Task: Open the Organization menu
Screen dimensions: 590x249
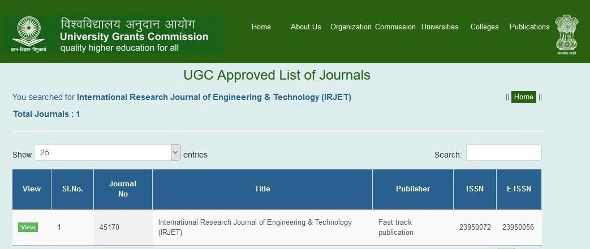Action: coord(351,27)
